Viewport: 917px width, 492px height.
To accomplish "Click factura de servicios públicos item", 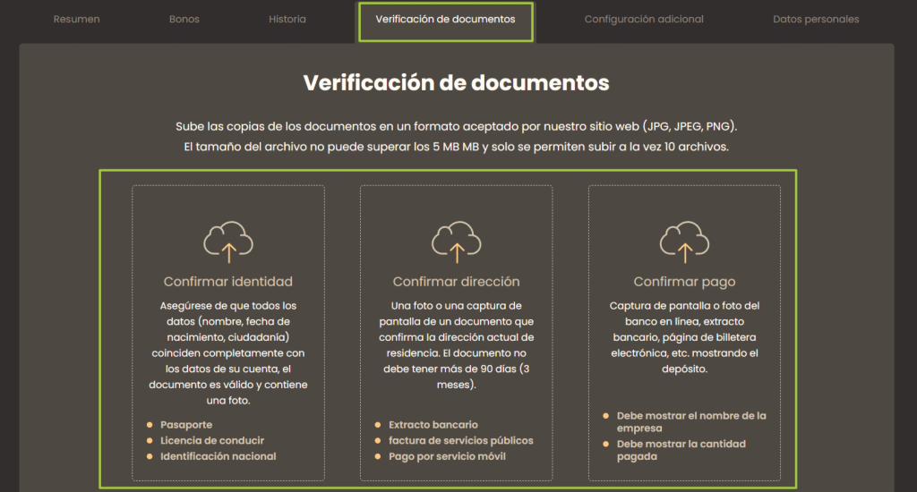I will [460, 440].
